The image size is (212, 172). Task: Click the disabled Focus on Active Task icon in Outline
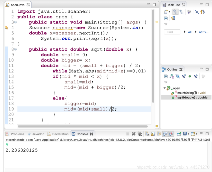coord(203,76)
